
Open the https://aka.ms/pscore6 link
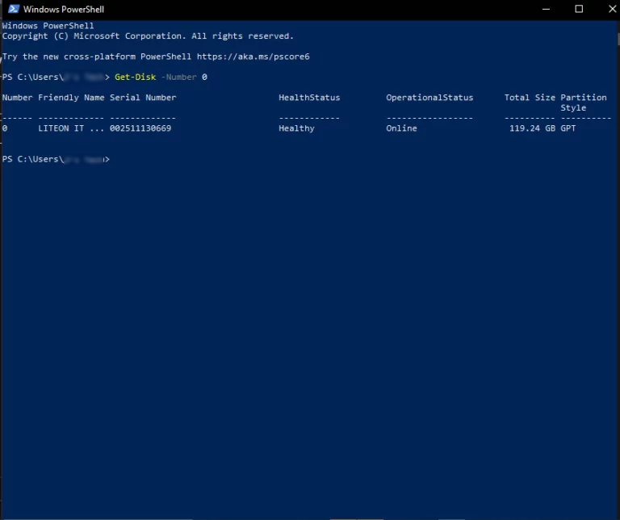click(x=253, y=57)
